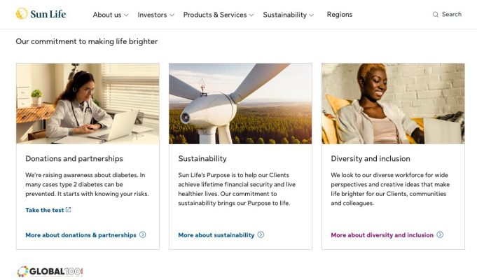Go to Regions in navigation

pos(340,15)
